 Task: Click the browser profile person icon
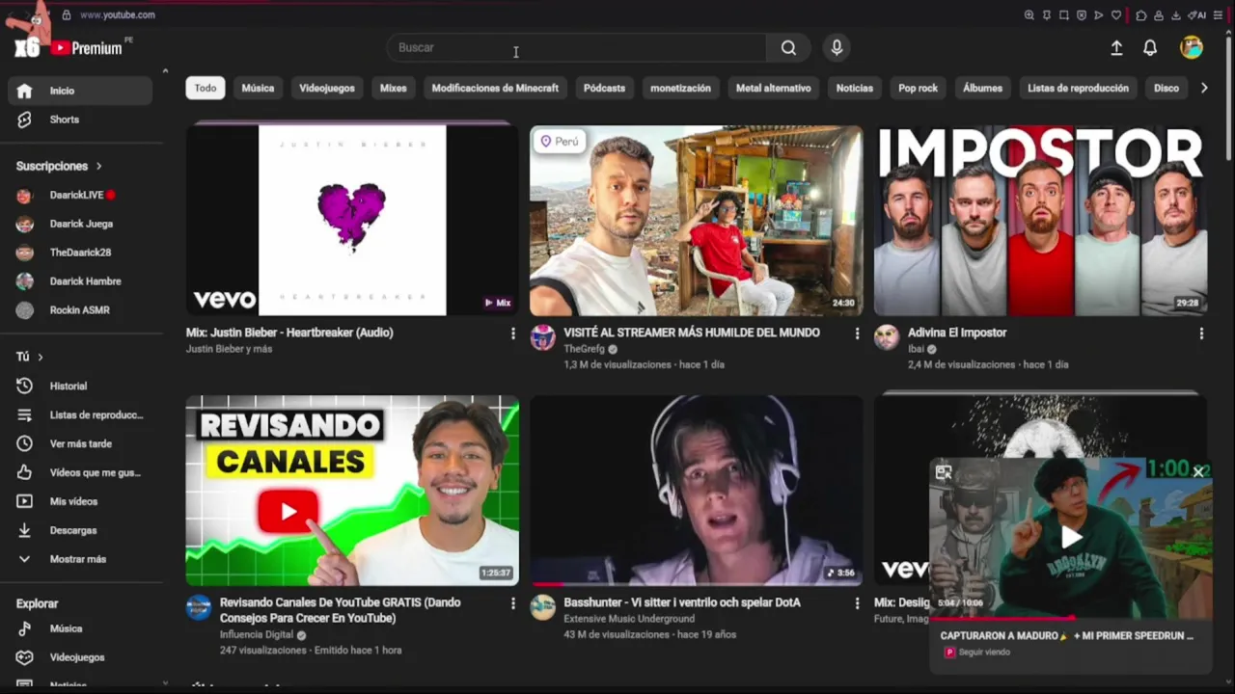[x=1159, y=15]
